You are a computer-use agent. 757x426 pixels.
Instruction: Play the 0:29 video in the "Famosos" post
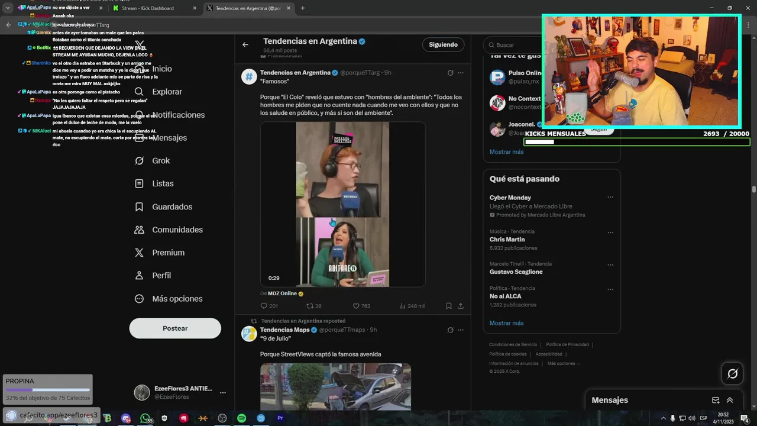point(342,204)
